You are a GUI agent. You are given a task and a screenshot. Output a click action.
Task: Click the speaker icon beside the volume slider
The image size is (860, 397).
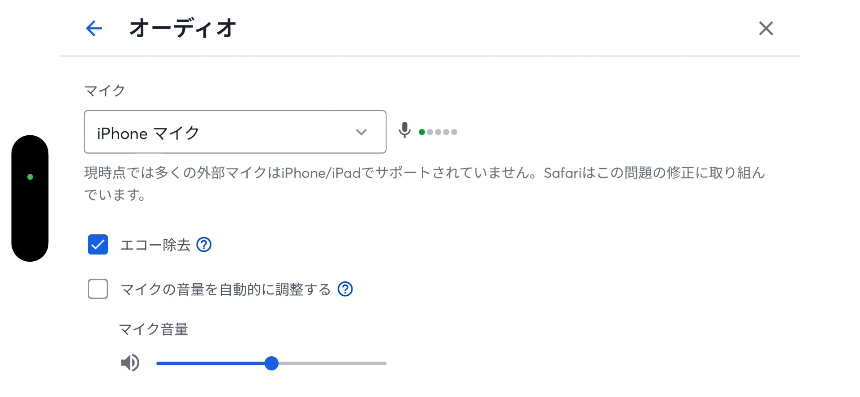click(x=129, y=363)
